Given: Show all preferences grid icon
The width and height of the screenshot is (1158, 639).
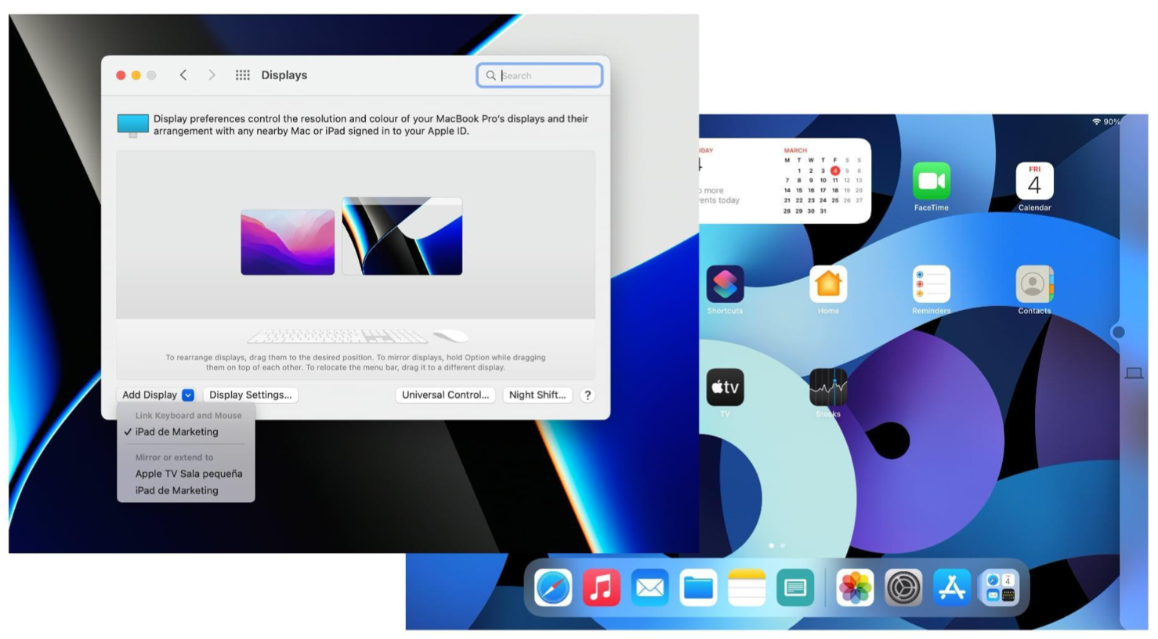Looking at the screenshot, I should pyautogui.click(x=243, y=75).
